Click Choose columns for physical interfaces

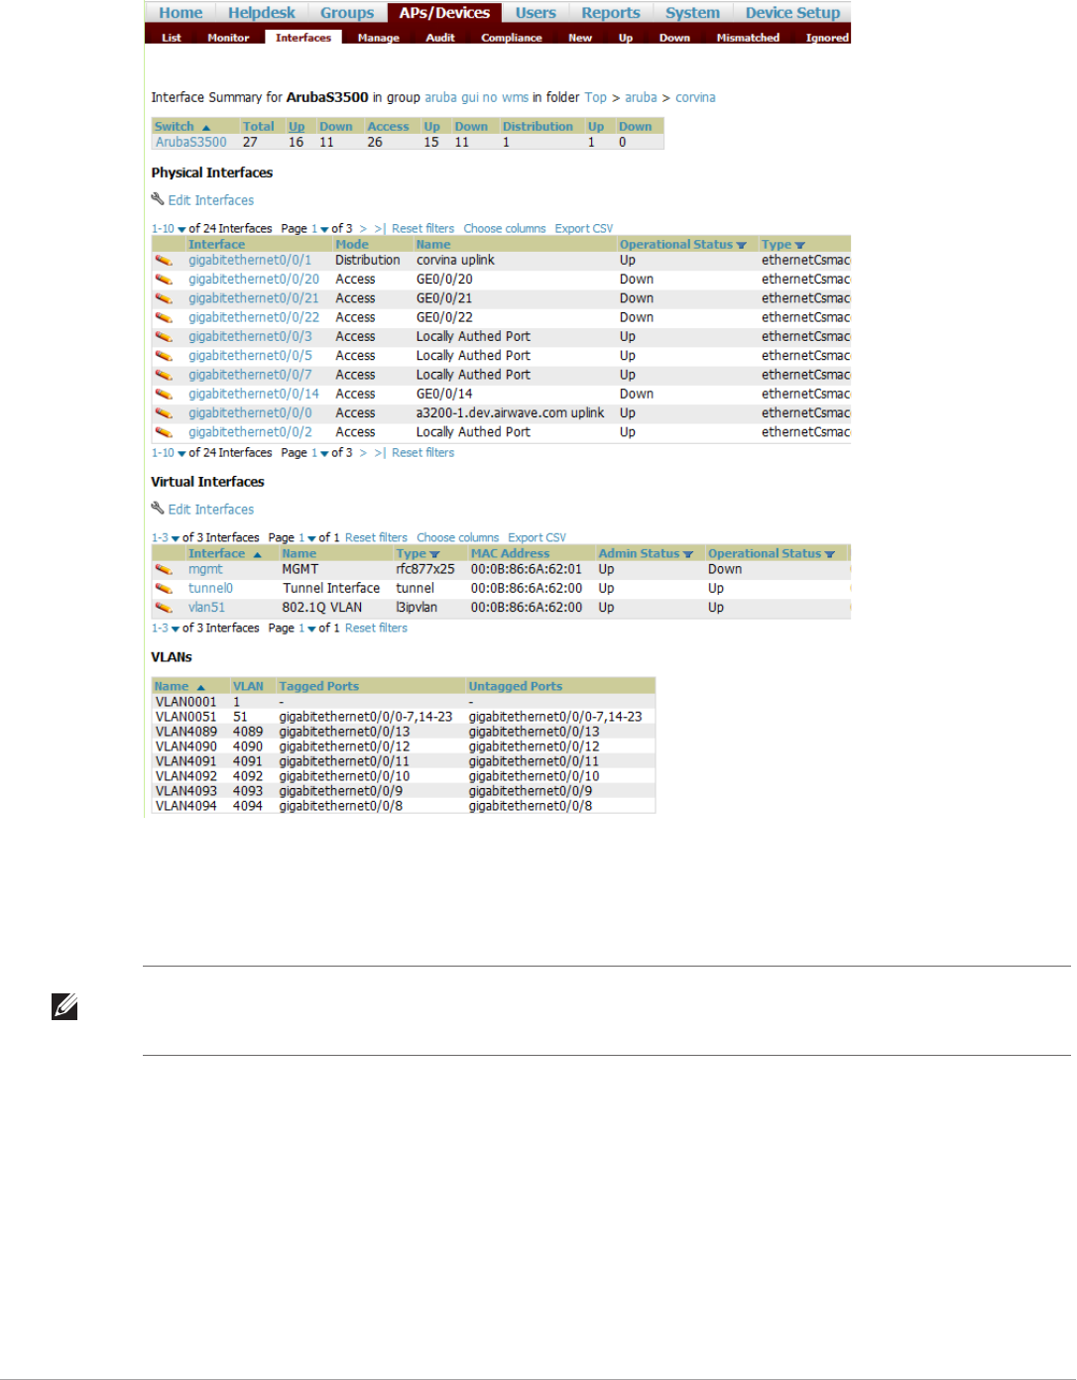coord(504,229)
